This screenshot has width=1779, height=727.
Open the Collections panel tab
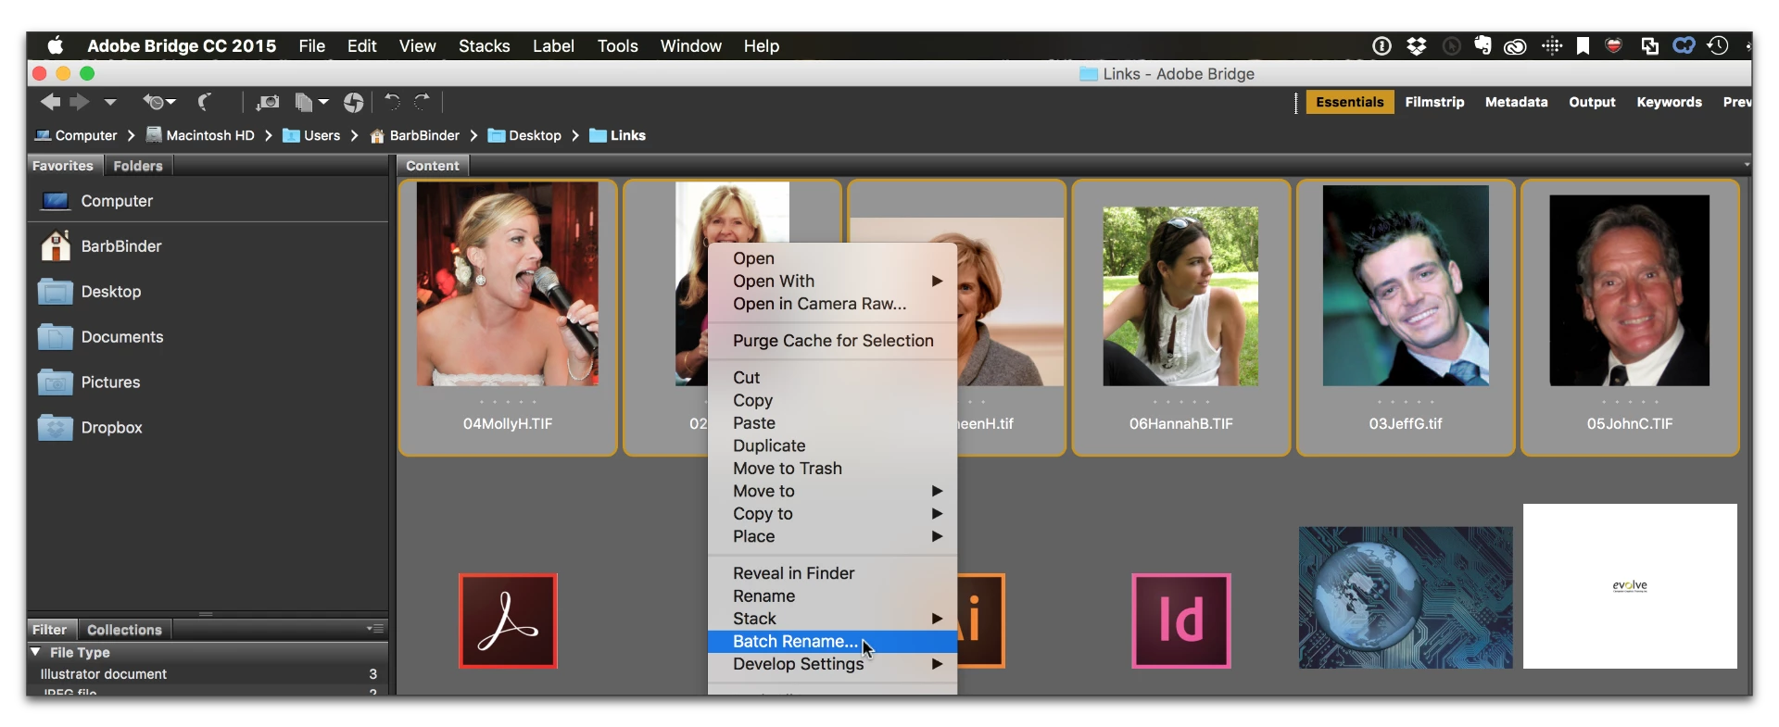coord(124,630)
